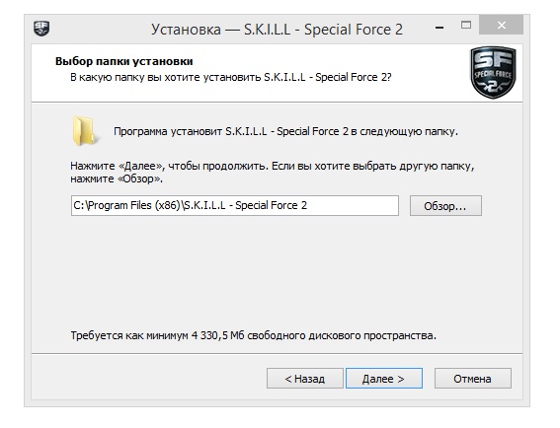The height and width of the screenshot is (428, 560).
Task: Cancel setup with the Отмена button
Action: click(472, 379)
